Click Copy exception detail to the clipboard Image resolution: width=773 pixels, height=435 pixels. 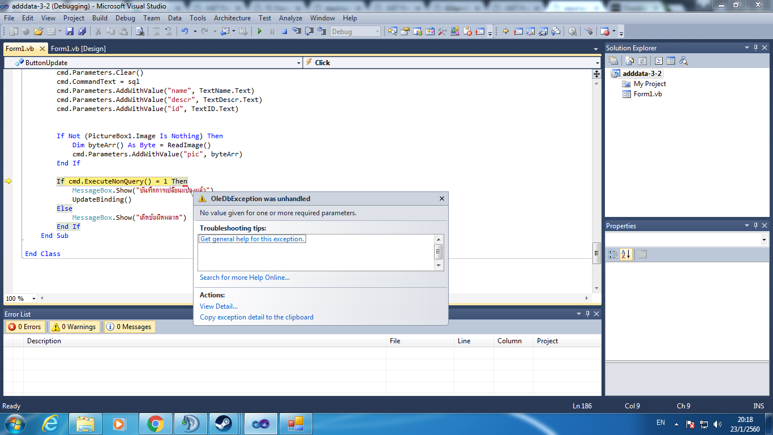pos(256,317)
